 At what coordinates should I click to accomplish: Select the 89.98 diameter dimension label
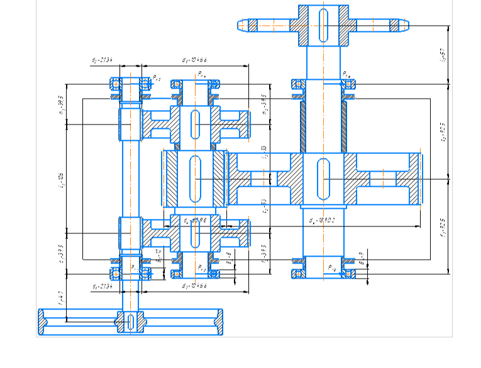196,220
